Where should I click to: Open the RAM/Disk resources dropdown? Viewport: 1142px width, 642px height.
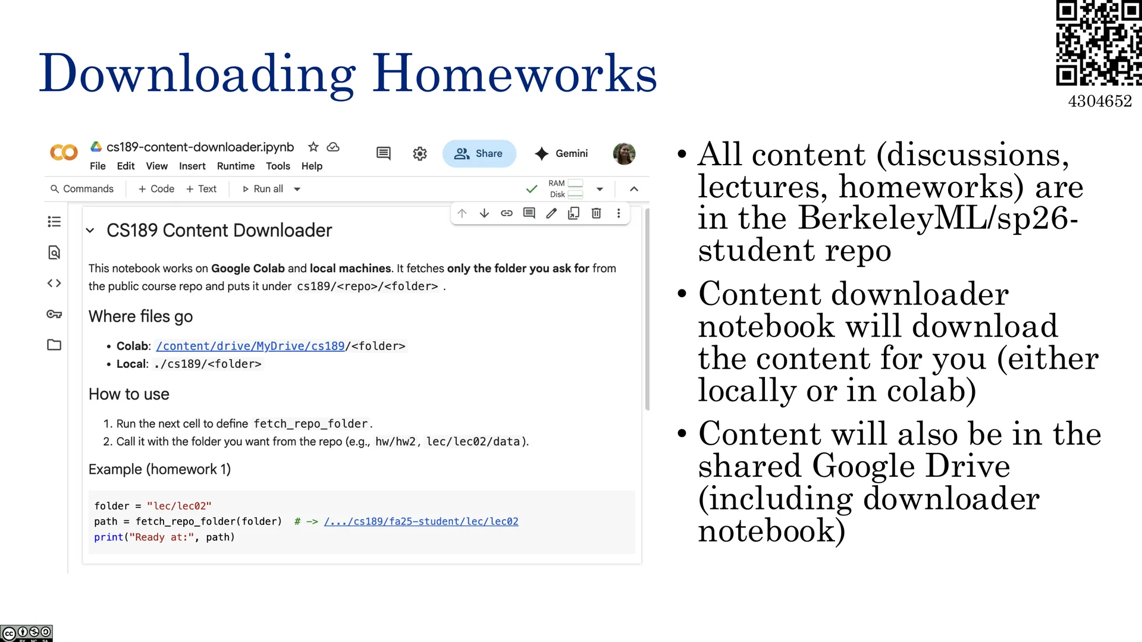click(600, 189)
